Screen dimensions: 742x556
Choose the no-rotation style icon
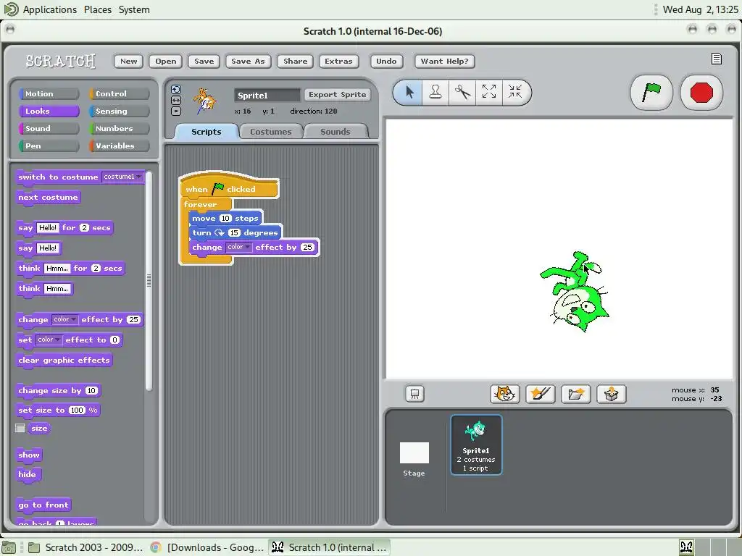click(176, 111)
